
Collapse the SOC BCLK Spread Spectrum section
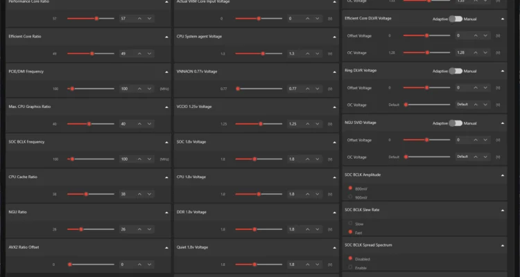point(503,246)
